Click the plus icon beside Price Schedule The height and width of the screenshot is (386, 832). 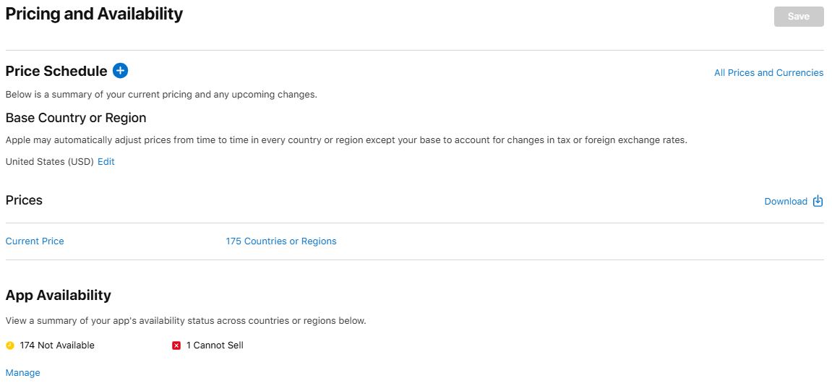click(x=120, y=71)
